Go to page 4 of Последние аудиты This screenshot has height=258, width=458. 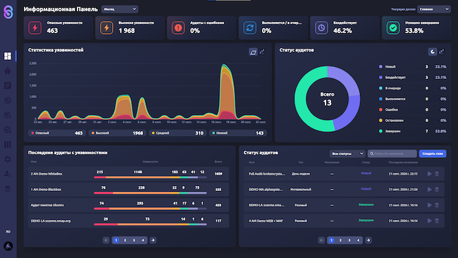click(143, 240)
